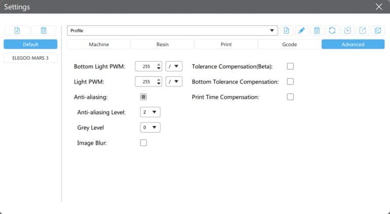390x214 pixels.
Task: Open the Grey Level dropdown
Action: coord(151,127)
